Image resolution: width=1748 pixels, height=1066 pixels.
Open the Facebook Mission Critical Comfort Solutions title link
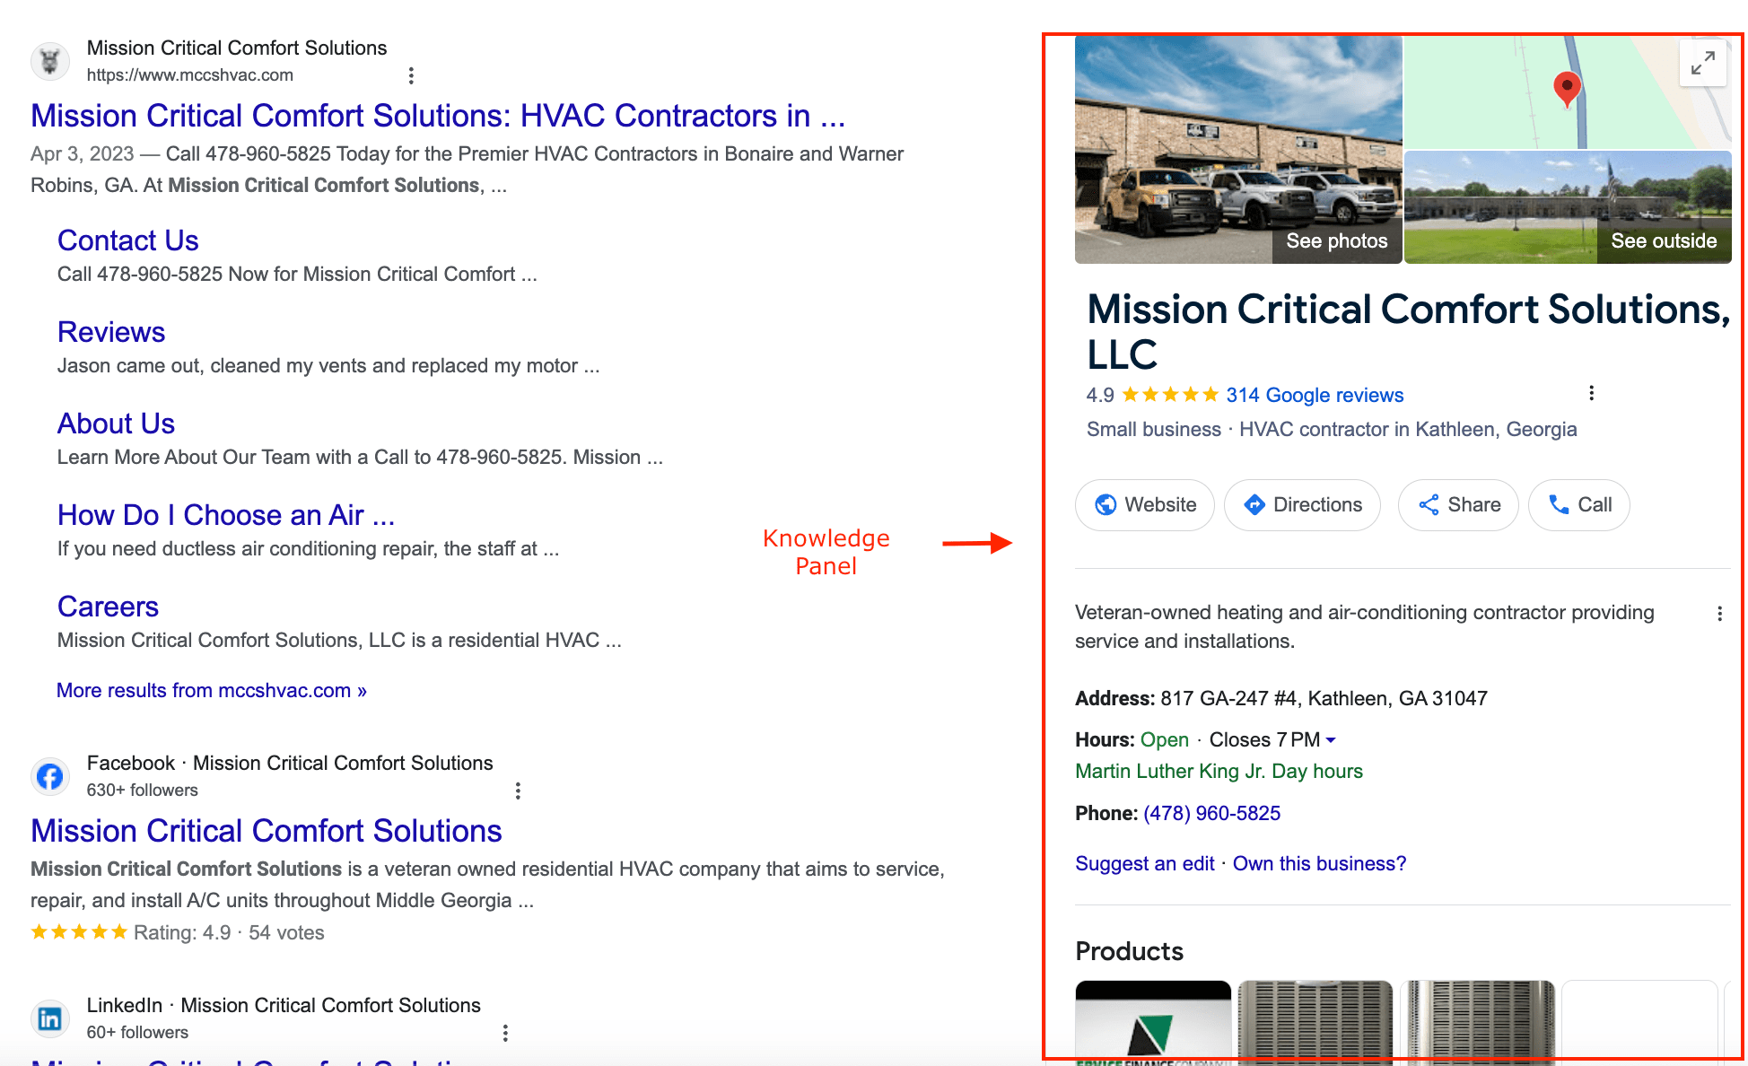coord(267,831)
